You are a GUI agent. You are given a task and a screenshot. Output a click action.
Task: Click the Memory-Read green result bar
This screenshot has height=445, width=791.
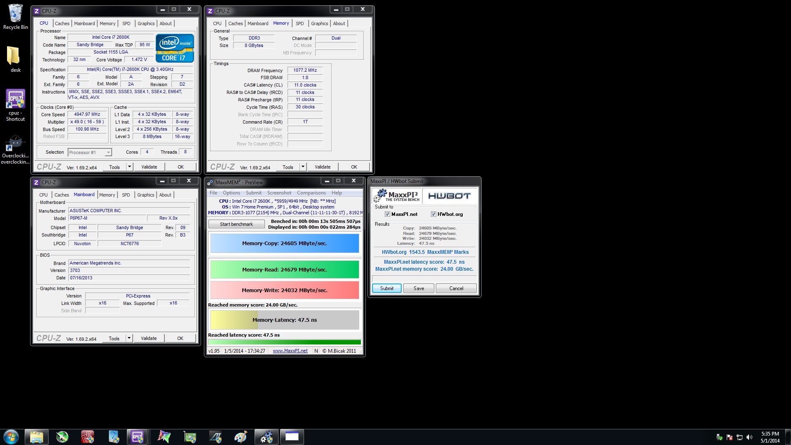tap(285, 270)
